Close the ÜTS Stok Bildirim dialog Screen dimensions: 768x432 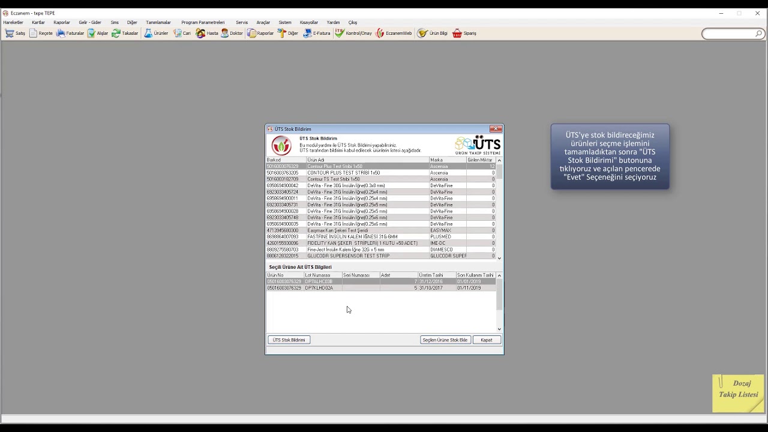point(496,129)
